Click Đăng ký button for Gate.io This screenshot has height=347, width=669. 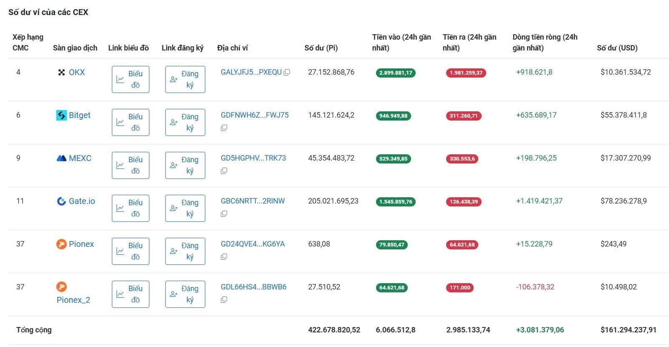(185, 208)
